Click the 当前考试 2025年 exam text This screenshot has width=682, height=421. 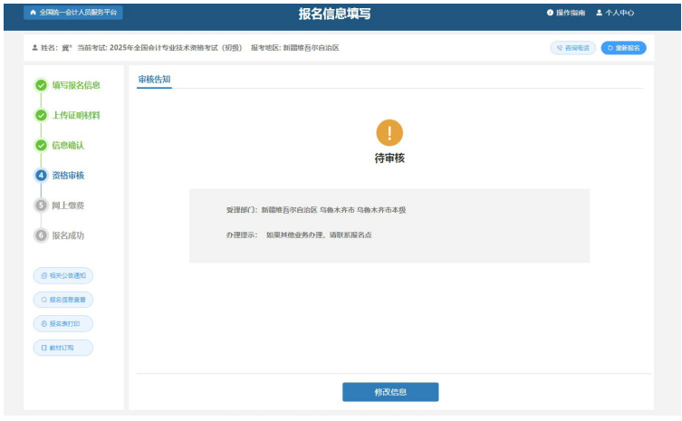159,48
